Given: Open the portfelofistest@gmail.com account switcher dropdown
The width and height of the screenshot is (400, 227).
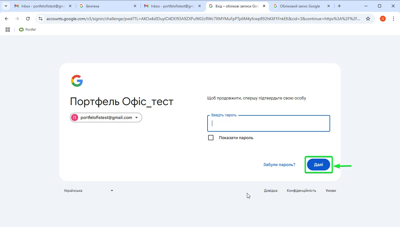Looking at the screenshot, I should point(106,117).
